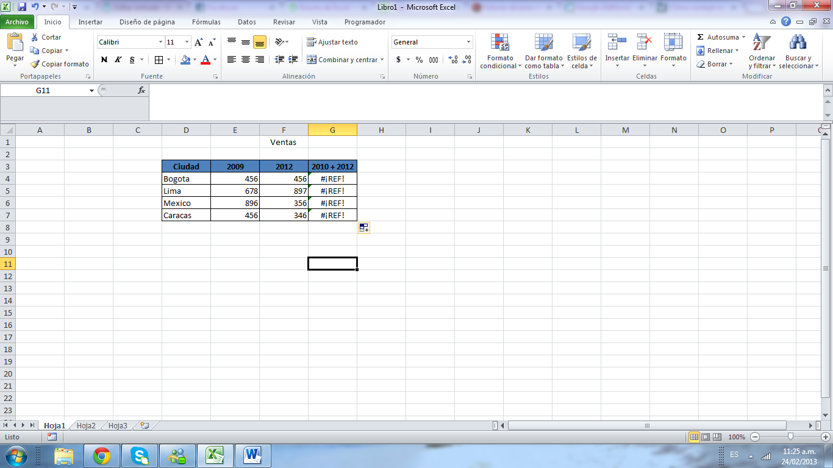Open the Hoja2 sheet tab
Image resolution: width=833 pixels, height=468 pixels.
click(86, 425)
